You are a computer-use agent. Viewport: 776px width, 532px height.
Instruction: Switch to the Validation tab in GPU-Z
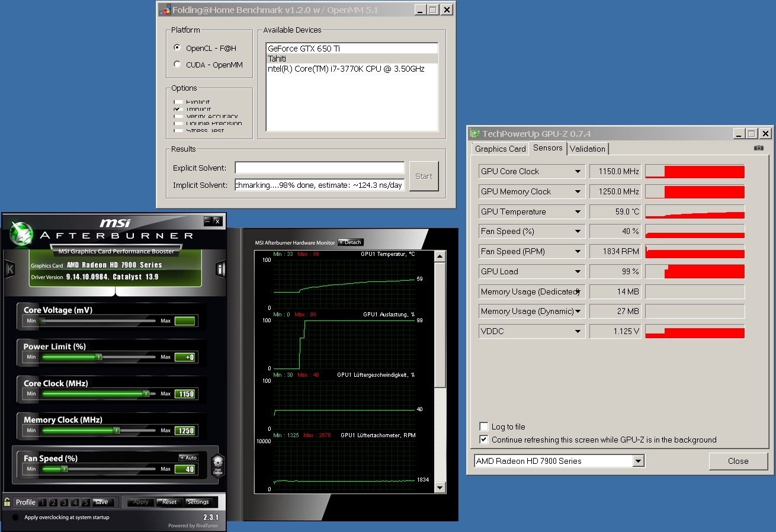coord(588,149)
